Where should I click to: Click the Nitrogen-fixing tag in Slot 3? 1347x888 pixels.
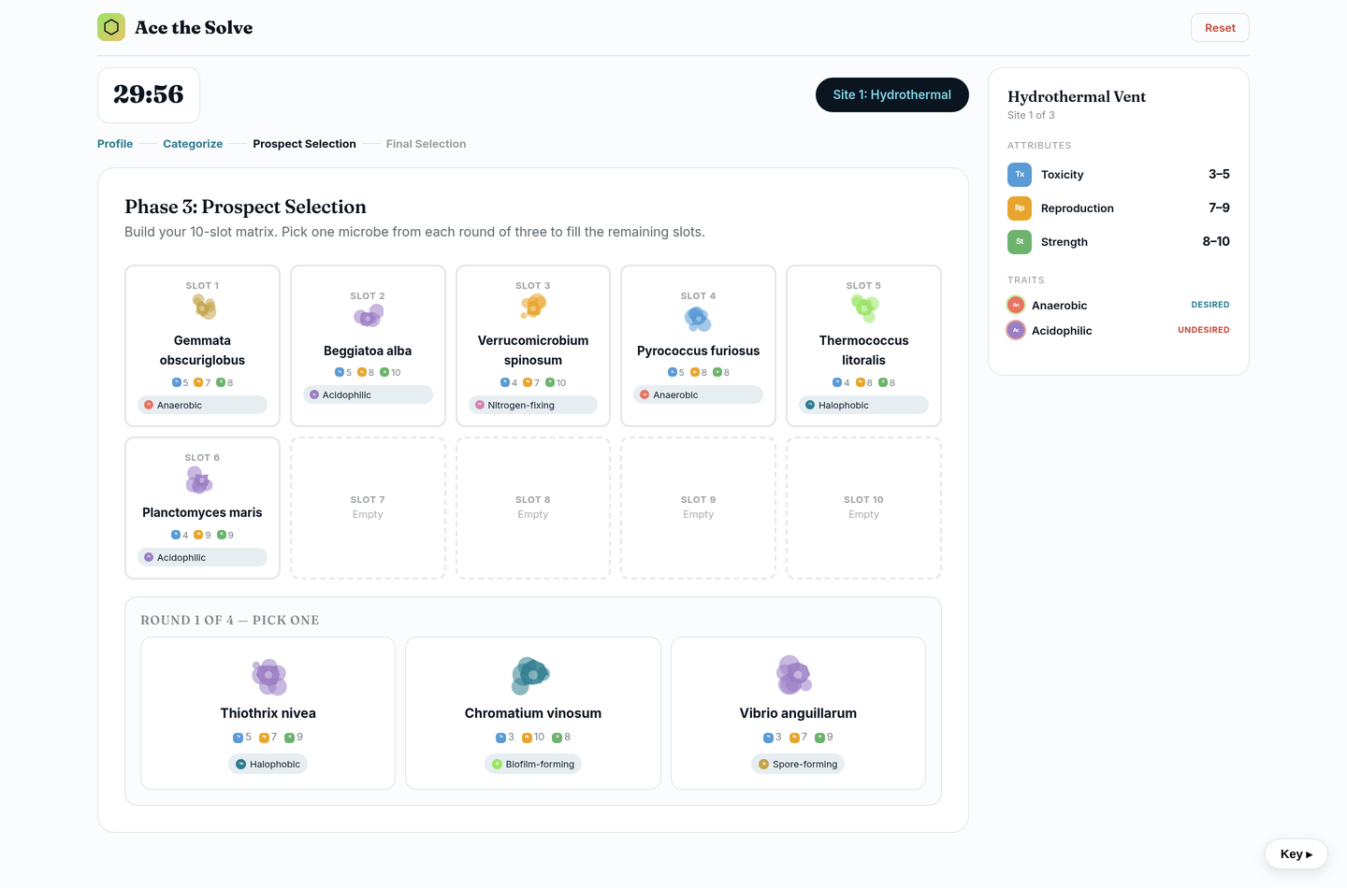click(x=533, y=405)
